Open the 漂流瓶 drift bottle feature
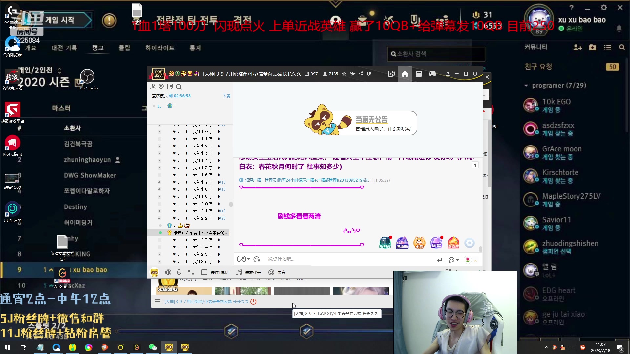 tap(402, 243)
